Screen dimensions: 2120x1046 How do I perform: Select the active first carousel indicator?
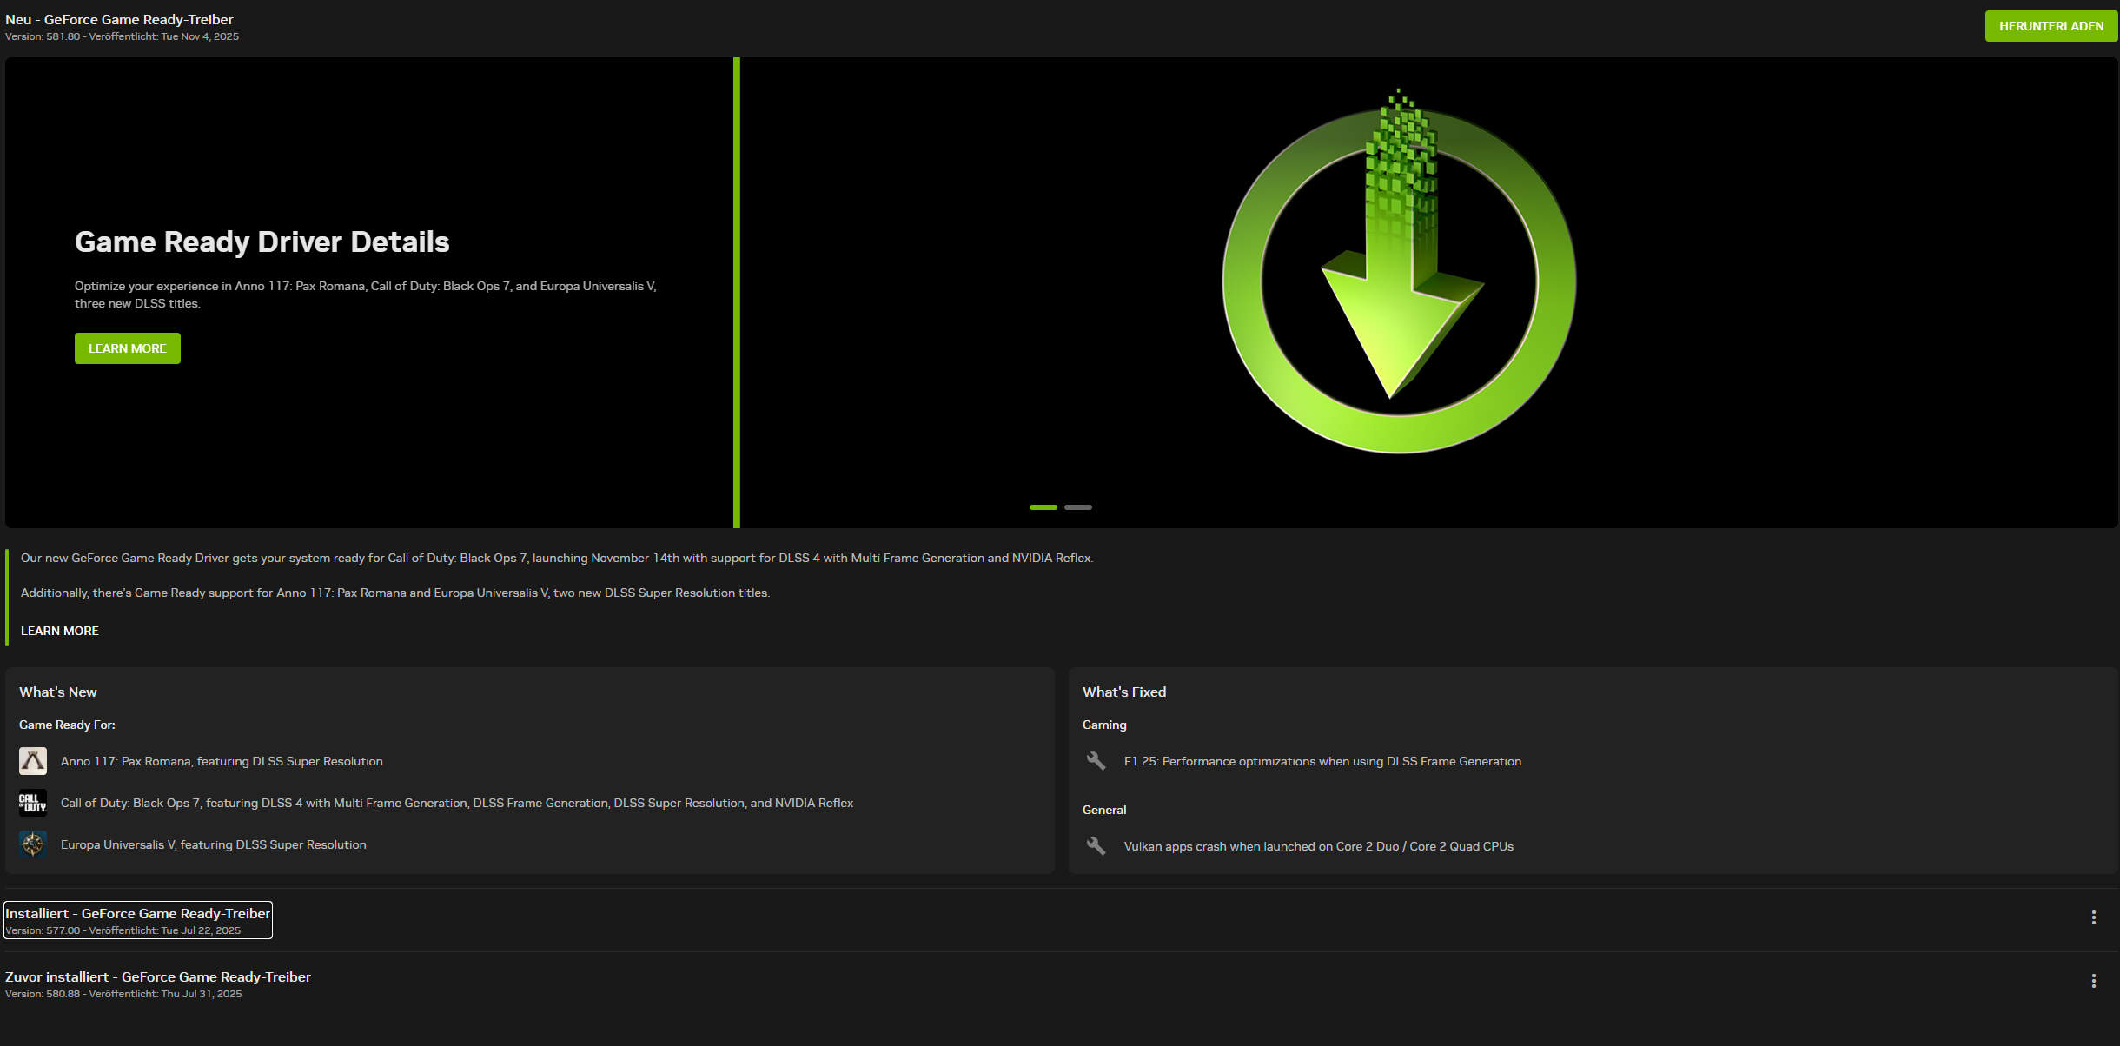[x=1043, y=506]
